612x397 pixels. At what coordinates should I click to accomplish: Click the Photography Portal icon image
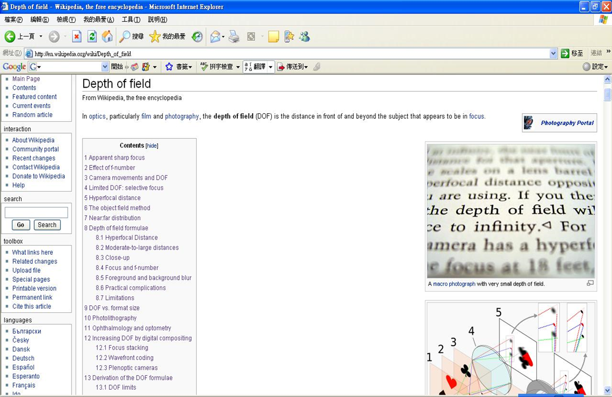coord(528,123)
